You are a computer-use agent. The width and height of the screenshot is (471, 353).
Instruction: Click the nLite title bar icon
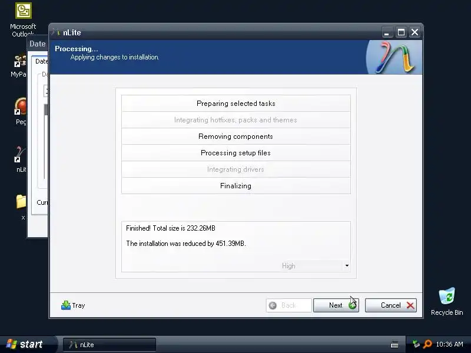(x=56, y=32)
